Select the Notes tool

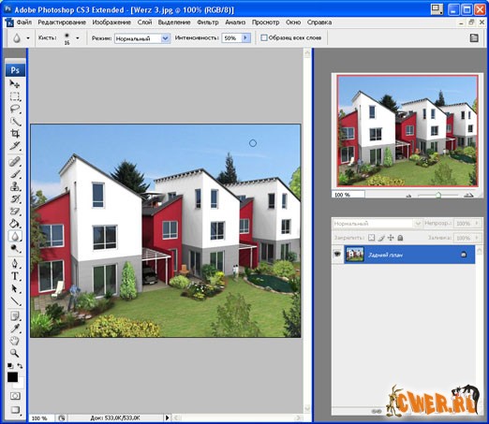click(x=14, y=316)
